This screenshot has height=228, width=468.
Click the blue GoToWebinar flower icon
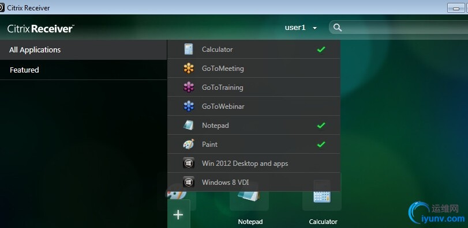point(189,107)
